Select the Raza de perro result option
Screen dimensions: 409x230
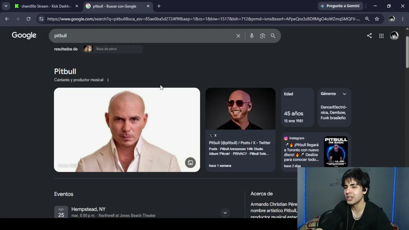tap(112, 49)
